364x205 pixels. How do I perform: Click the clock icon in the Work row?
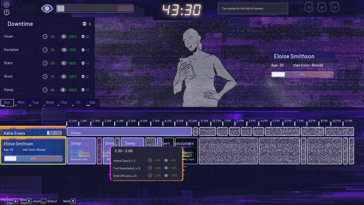45,77
